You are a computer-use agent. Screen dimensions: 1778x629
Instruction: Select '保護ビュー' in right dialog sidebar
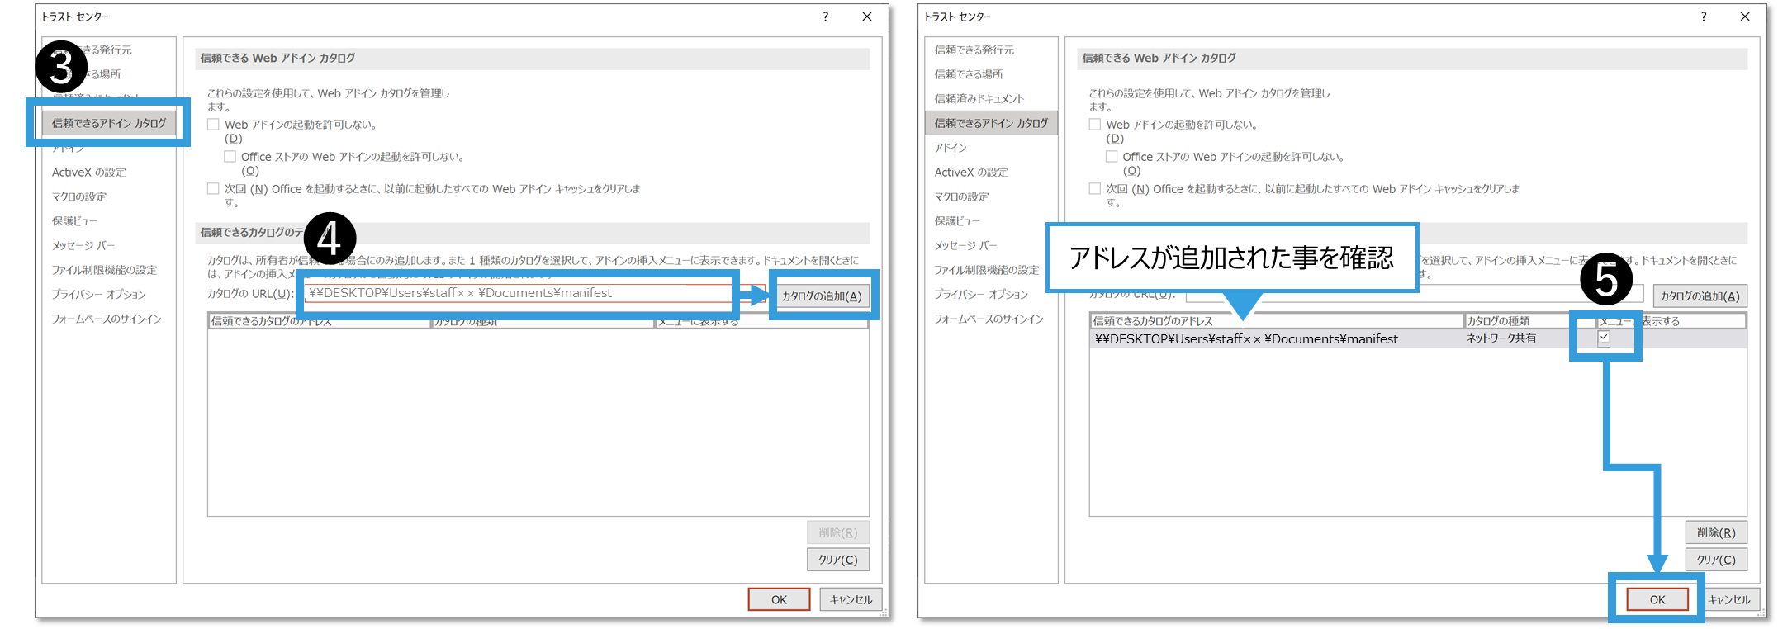[957, 221]
